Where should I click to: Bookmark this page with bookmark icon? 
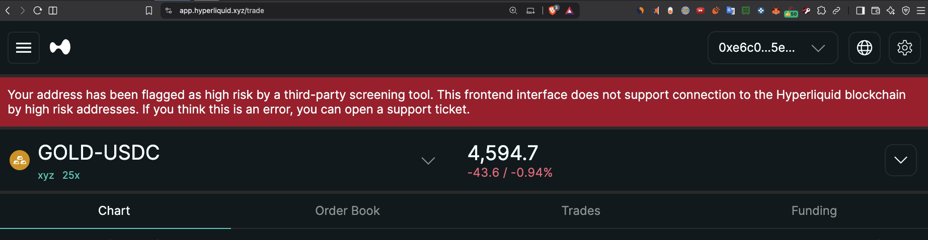149,11
